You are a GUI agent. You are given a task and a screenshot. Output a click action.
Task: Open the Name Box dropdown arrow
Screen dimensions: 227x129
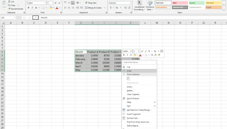(15, 17)
